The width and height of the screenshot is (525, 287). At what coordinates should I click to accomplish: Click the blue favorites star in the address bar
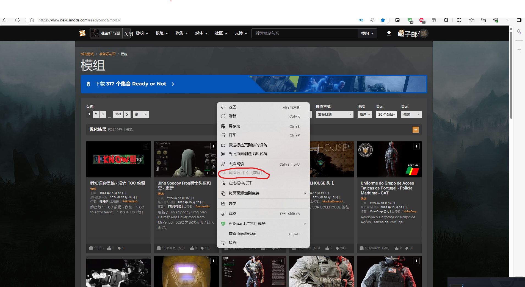pos(383,20)
